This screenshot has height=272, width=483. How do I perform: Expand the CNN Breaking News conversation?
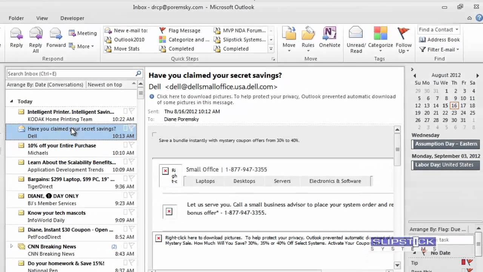click(x=11, y=246)
